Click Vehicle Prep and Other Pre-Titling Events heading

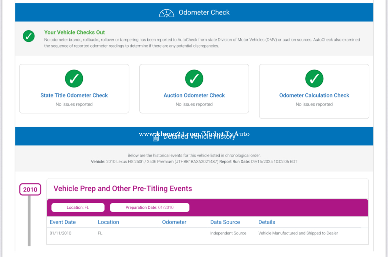tap(123, 189)
